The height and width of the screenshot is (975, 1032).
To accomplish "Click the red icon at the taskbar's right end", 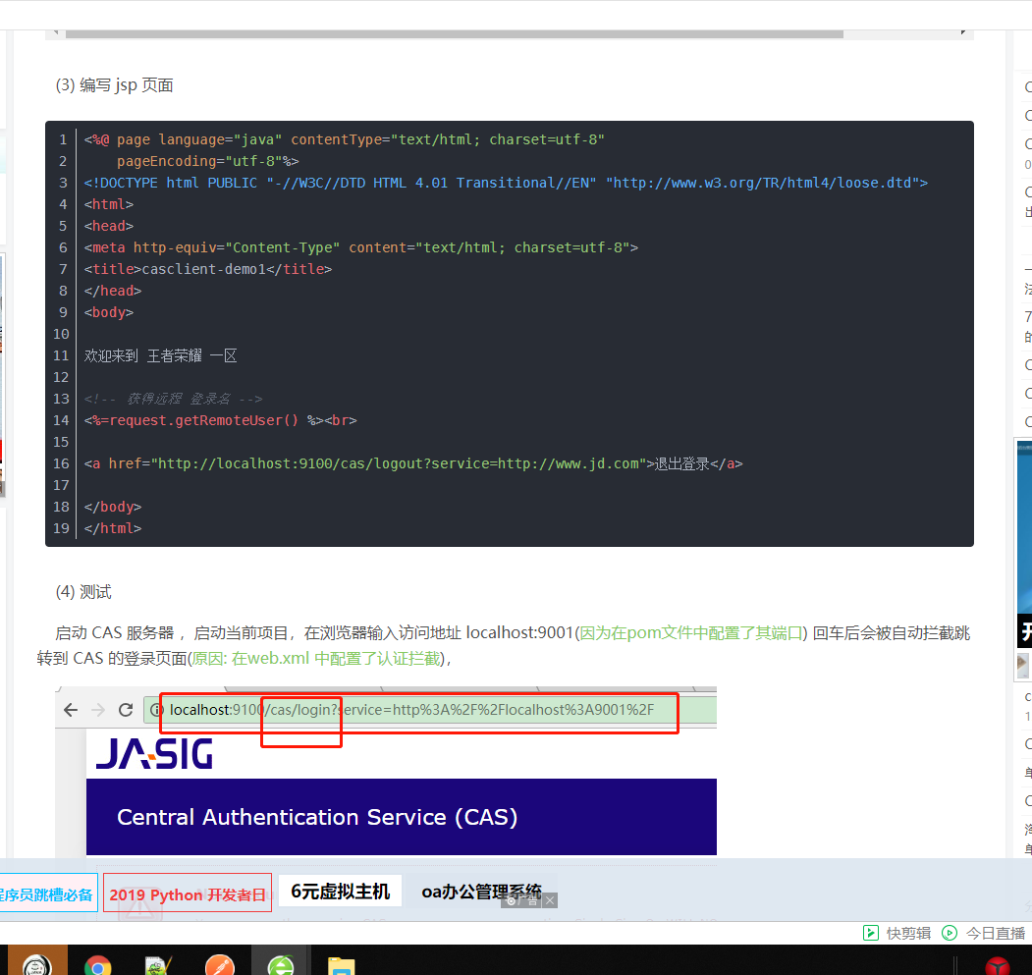I will click(997, 966).
